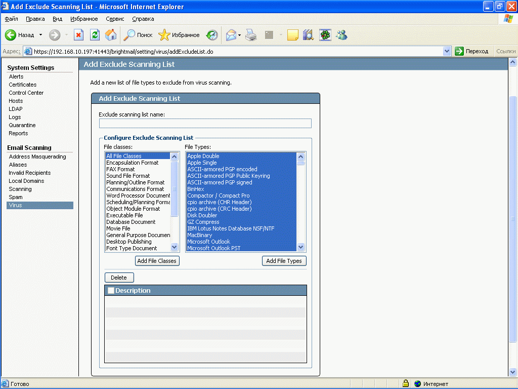
Task: Click the Add File Types button
Action: 284,261
